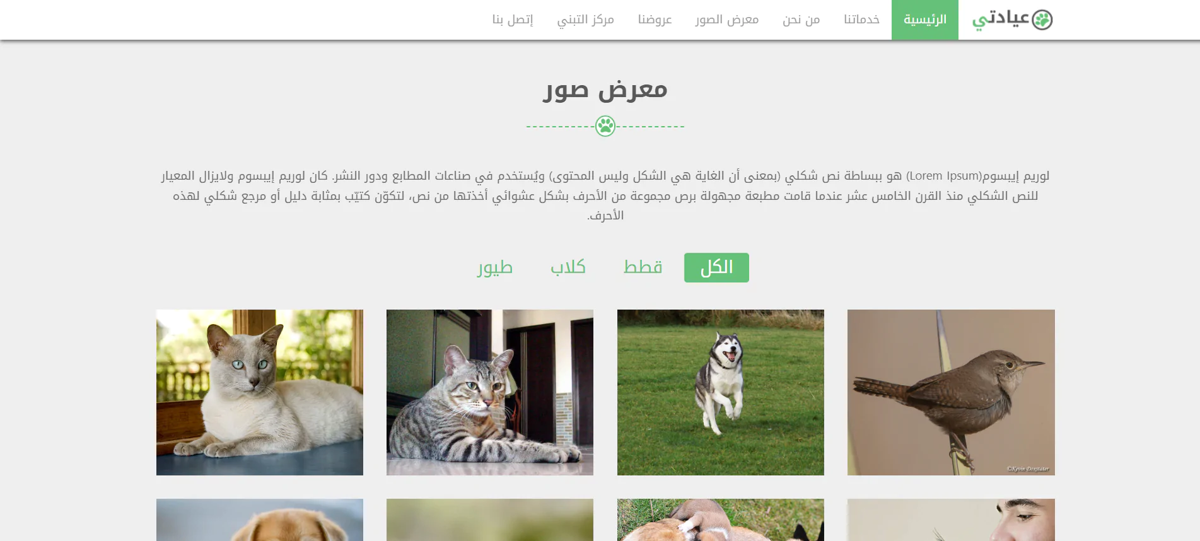Select the الكل gallery filter
Screen dimensions: 1200x541
click(x=716, y=267)
